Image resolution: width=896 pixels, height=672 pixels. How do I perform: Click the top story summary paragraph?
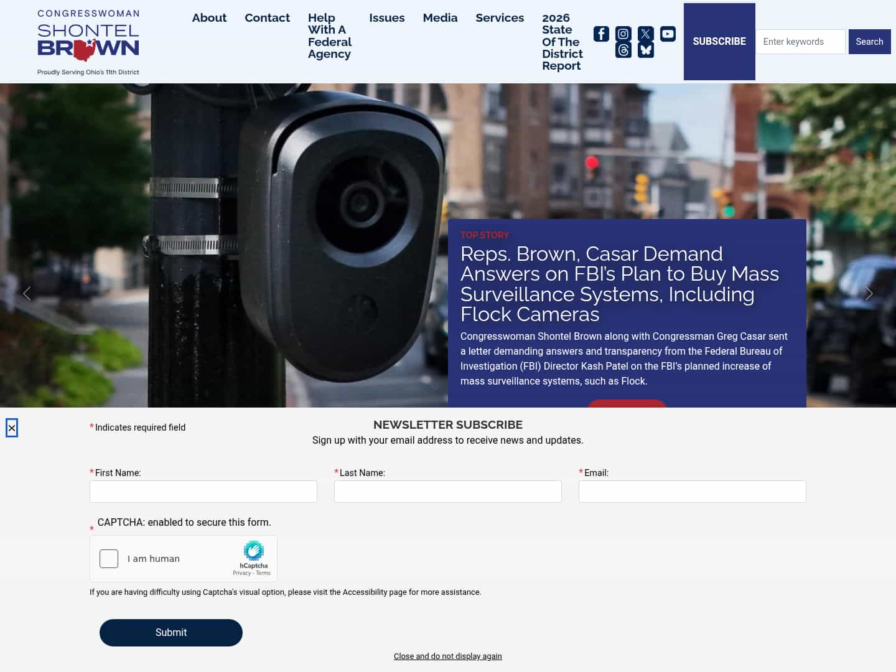click(x=624, y=358)
